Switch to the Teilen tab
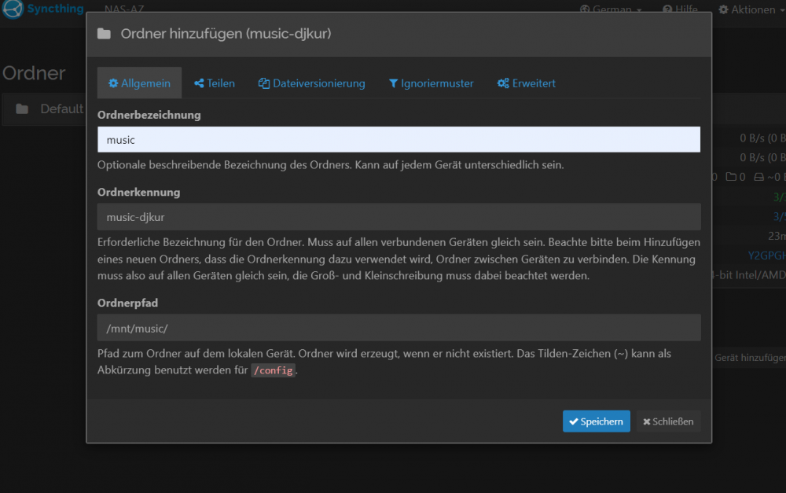786x493 pixels. coord(215,83)
